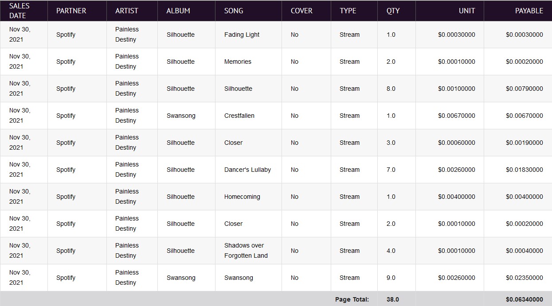Click unit price in Memories row
This screenshot has width=552, height=306.
(457, 62)
